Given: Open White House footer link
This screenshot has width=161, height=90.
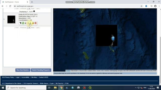Looking at the screenshot, I should [44, 83].
